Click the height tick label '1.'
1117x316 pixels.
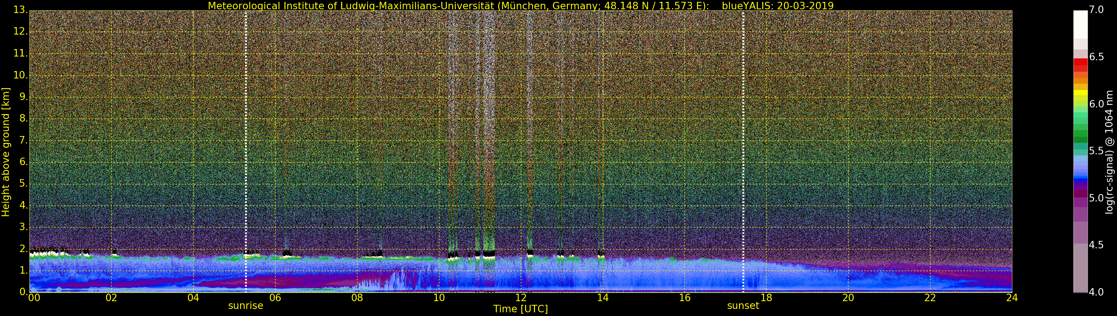[23, 270]
